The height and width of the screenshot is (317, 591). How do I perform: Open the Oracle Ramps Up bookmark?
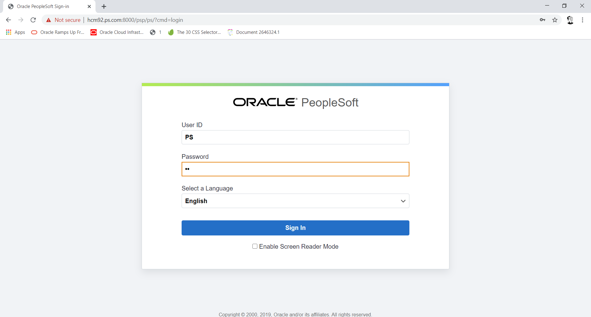(58, 32)
